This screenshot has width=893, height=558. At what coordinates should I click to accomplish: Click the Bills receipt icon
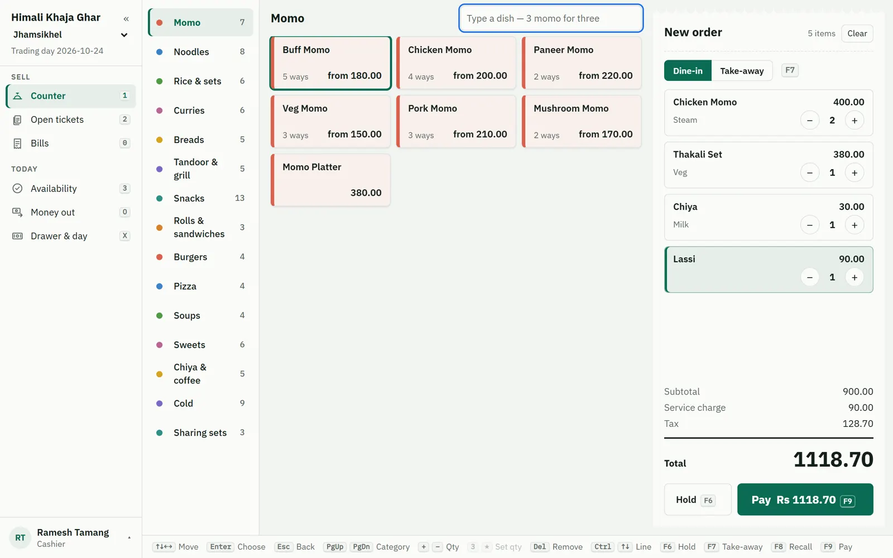(17, 143)
